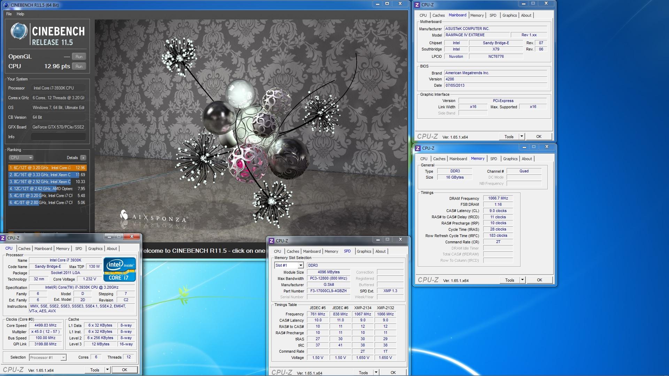
Task: Click the RAMPAGE IV EXTREME model field
Action: pyautogui.click(x=477, y=35)
